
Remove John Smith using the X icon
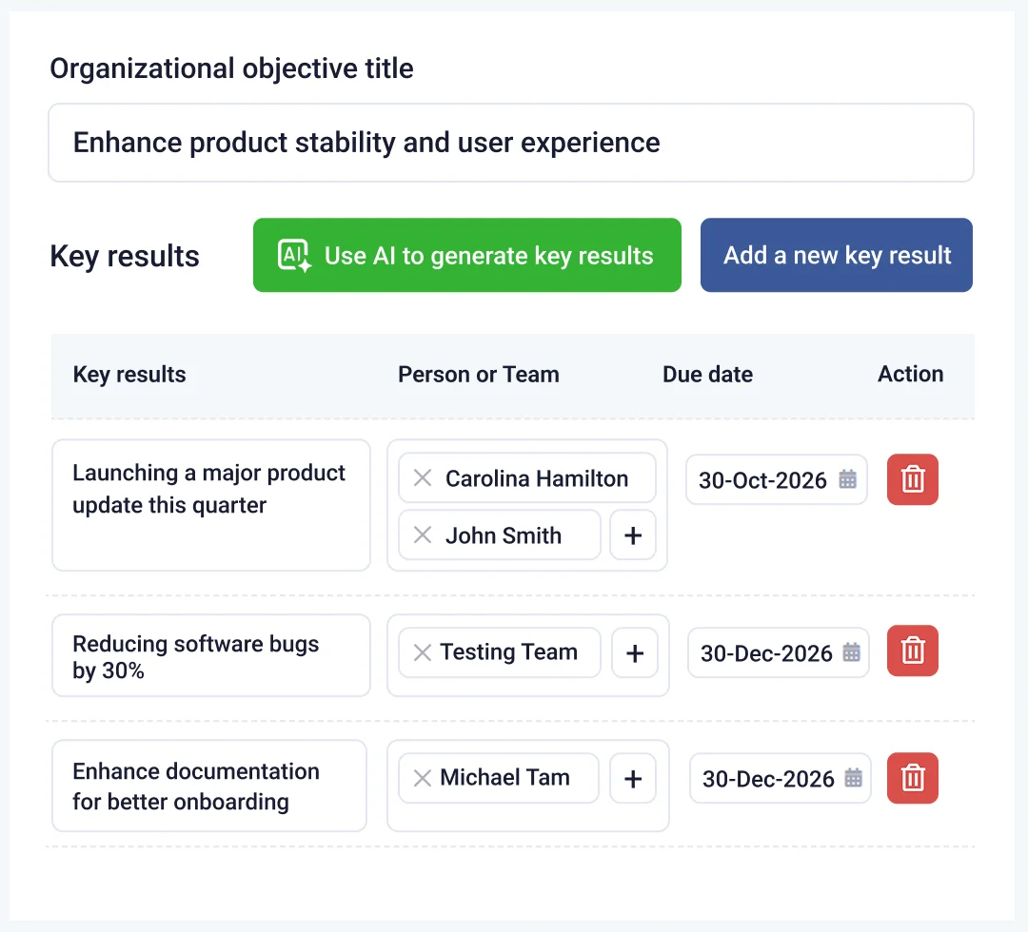[x=423, y=535]
